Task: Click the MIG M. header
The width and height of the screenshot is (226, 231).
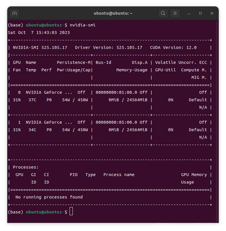Action: pos(199,77)
